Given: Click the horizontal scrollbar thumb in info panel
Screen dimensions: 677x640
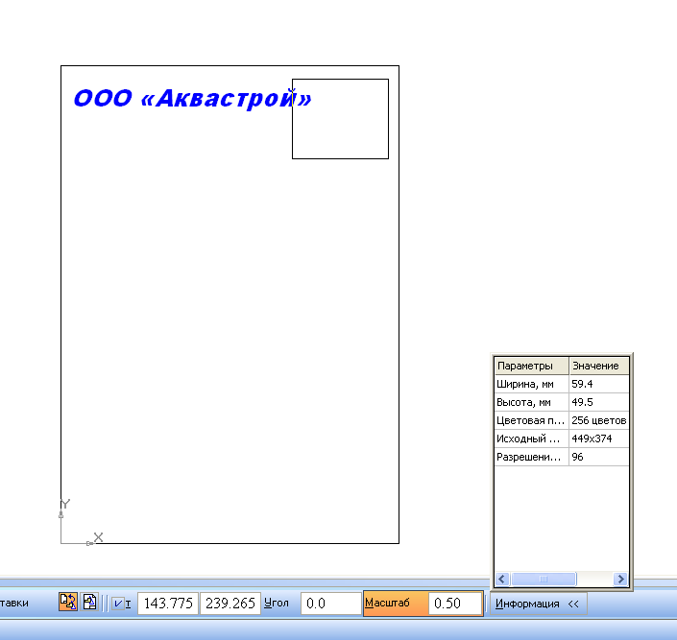Looking at the screenshot, I should (544, 579).
